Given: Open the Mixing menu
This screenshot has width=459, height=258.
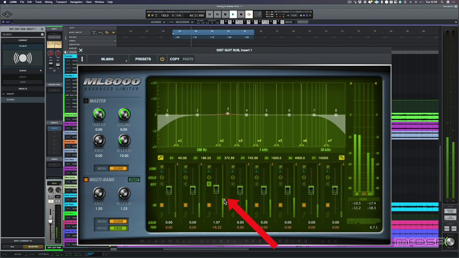Looking at the screenshot, I should (x=48, y=2).
